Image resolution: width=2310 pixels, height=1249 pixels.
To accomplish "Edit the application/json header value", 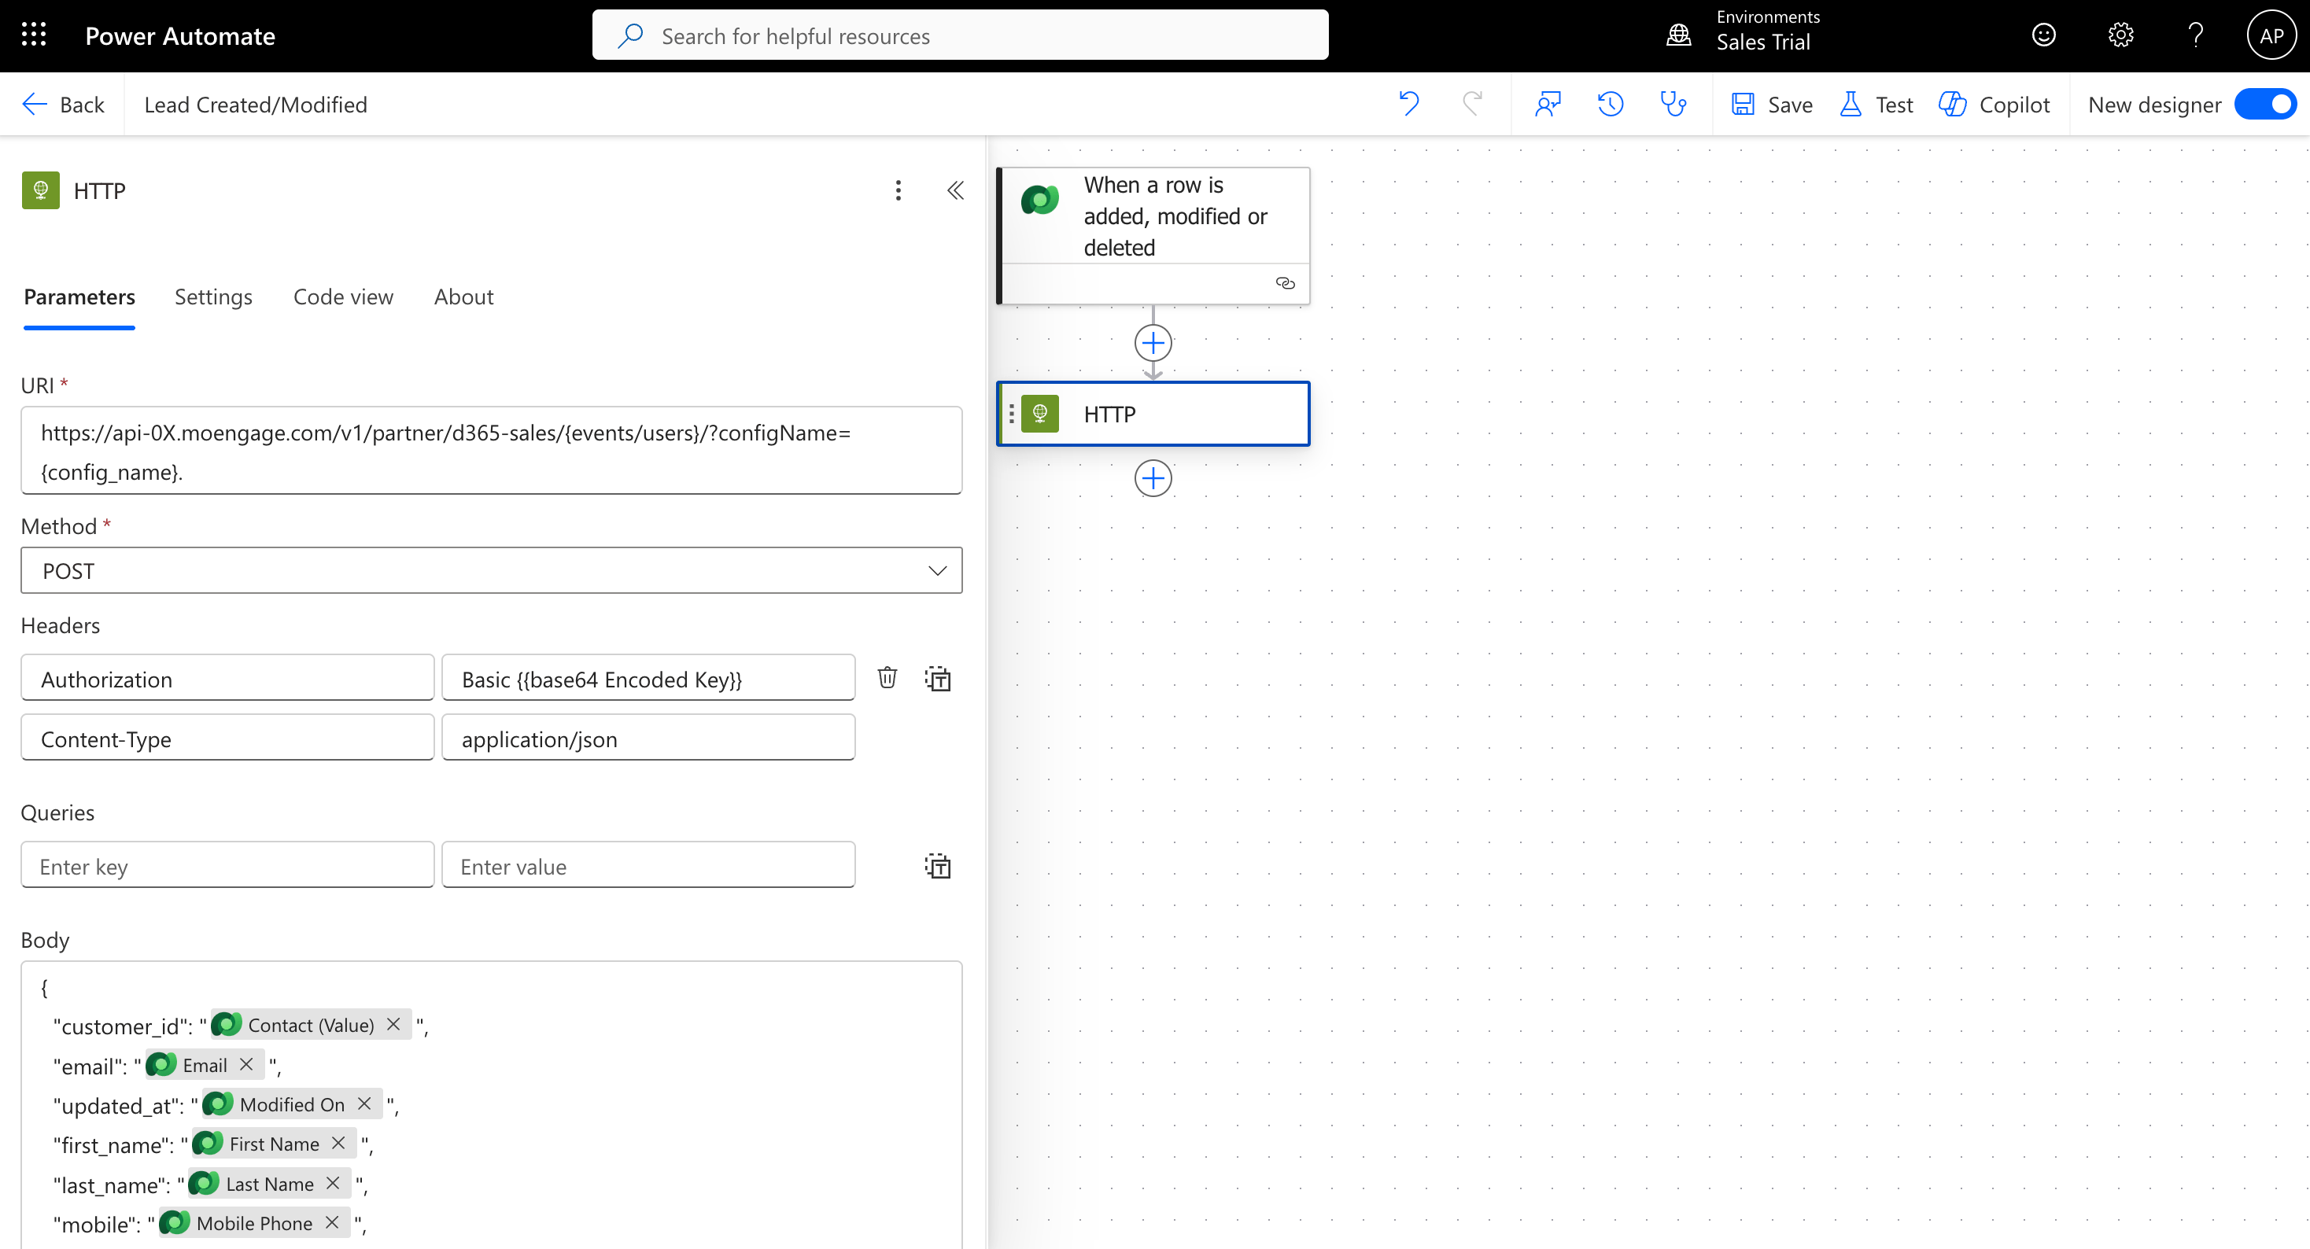I will tap(648, 738).
